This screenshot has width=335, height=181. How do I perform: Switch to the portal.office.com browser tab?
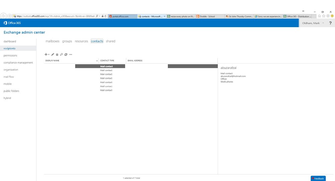[x=122, y=16]
